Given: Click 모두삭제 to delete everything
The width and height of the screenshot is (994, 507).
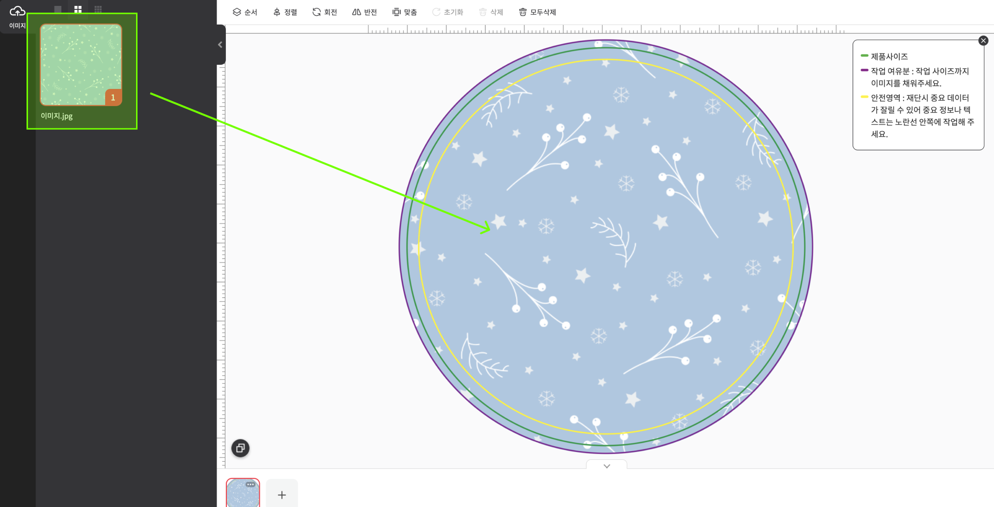Looking at the screenshot, I should pos(537,12).
